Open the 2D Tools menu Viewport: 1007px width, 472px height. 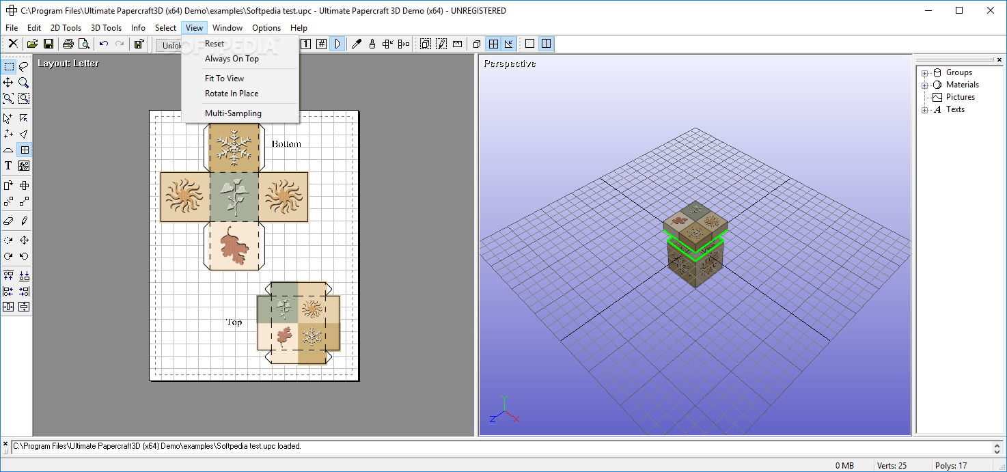(x=66, y=27)
